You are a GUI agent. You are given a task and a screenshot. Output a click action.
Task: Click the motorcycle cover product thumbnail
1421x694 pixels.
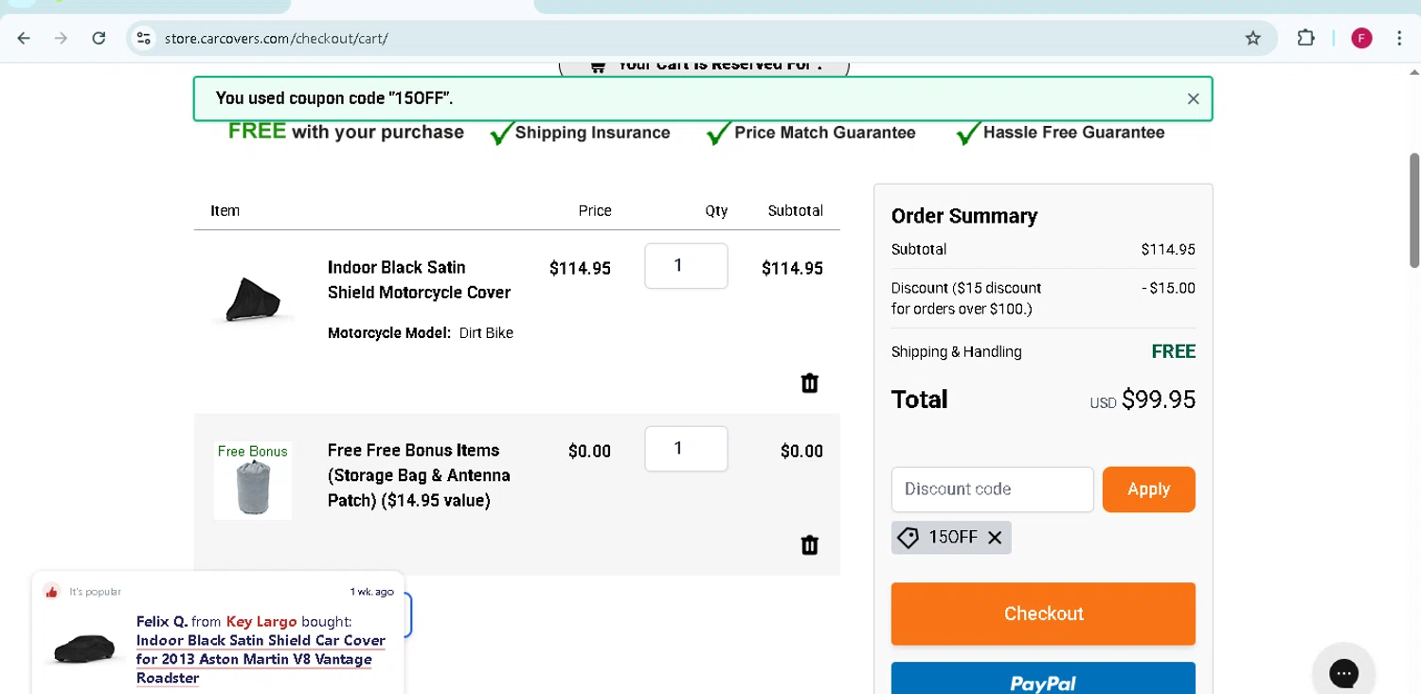tap(253, 300)
